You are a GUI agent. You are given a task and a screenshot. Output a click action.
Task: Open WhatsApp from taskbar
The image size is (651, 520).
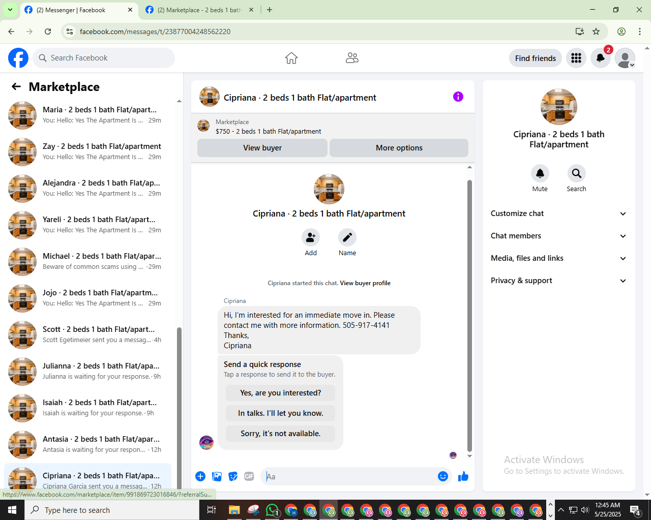coord(273,510)
